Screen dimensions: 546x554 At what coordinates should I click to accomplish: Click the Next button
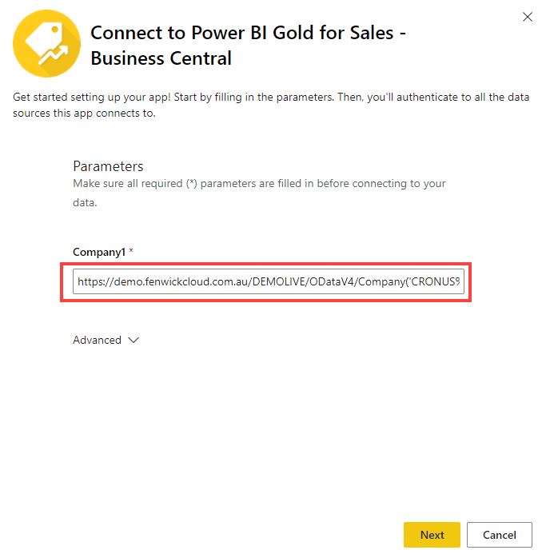(x=432, y=535)
